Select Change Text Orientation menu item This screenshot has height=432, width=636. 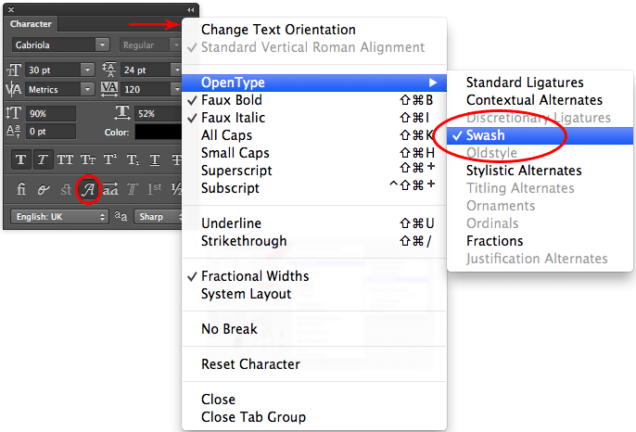[278, 30]
